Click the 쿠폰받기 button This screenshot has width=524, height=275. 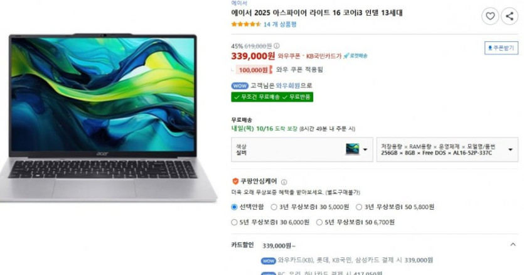[501, 48]
